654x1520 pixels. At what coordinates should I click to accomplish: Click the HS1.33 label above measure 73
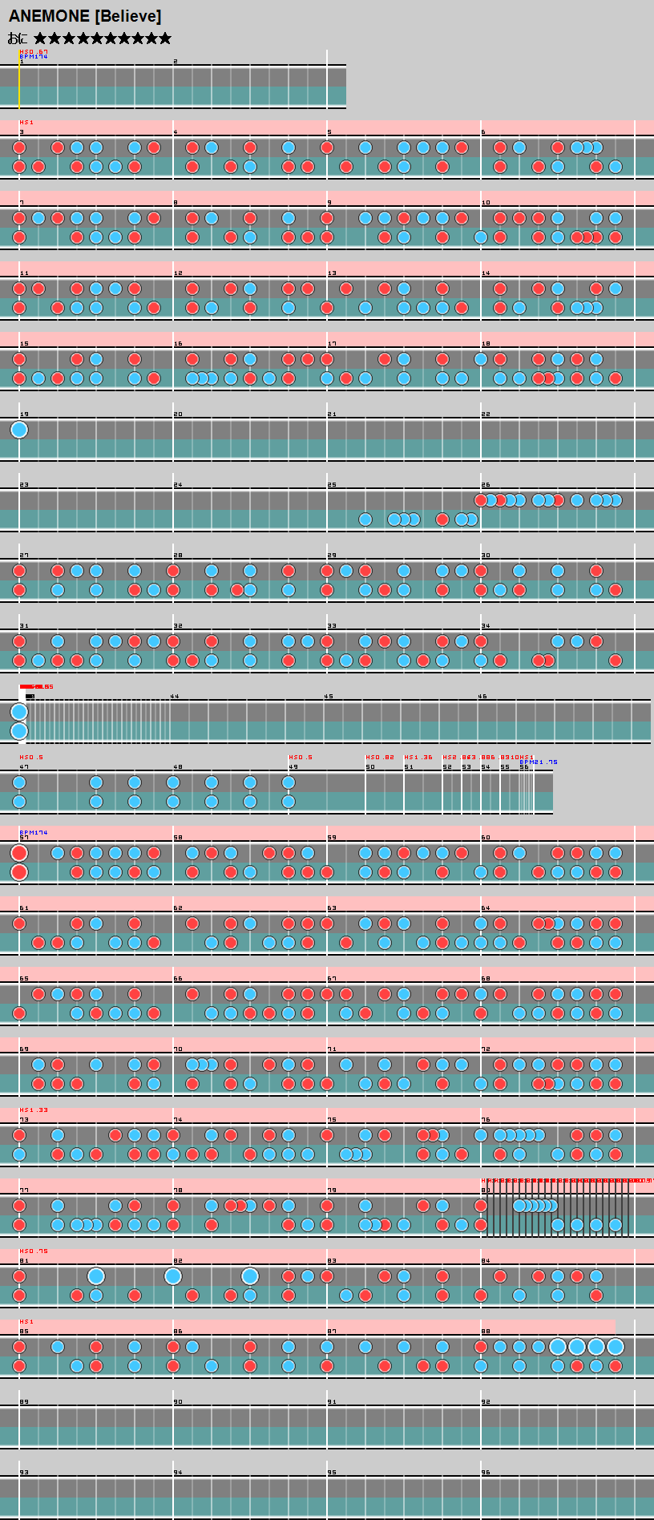coord(34,1110)
